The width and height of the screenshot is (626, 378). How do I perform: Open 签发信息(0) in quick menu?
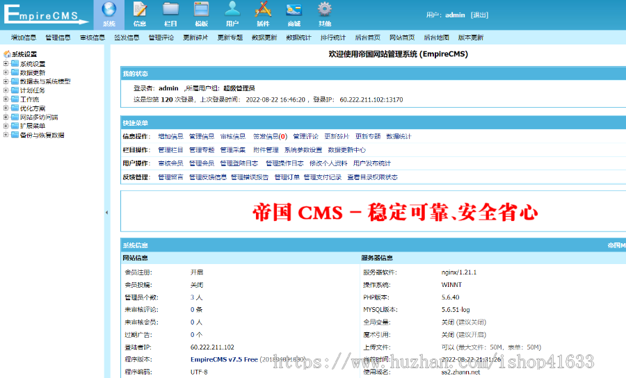click(270, 136)
